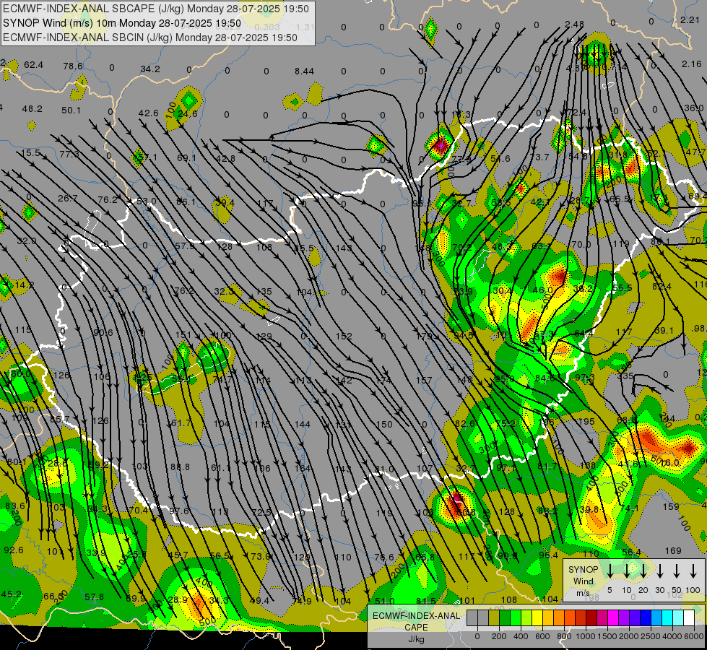Click the map value 57.8
The image size is (707, 650).
[x=94, y=597]
